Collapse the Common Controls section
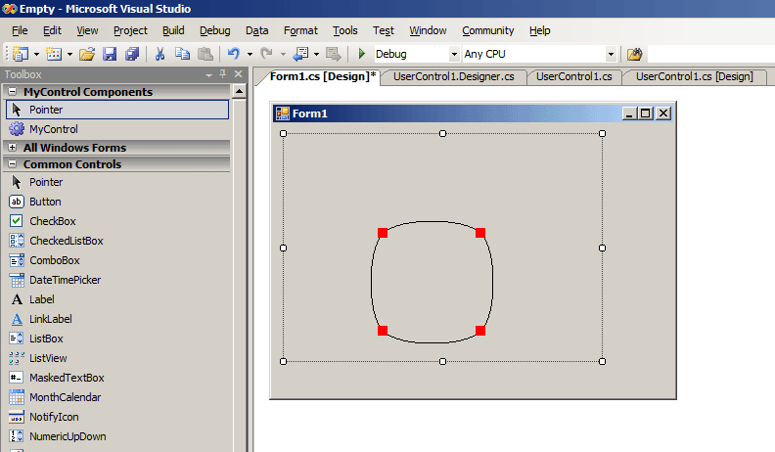 click(13, 164)
